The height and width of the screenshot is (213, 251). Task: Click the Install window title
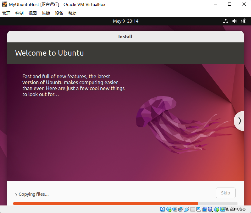pos(125,37)
